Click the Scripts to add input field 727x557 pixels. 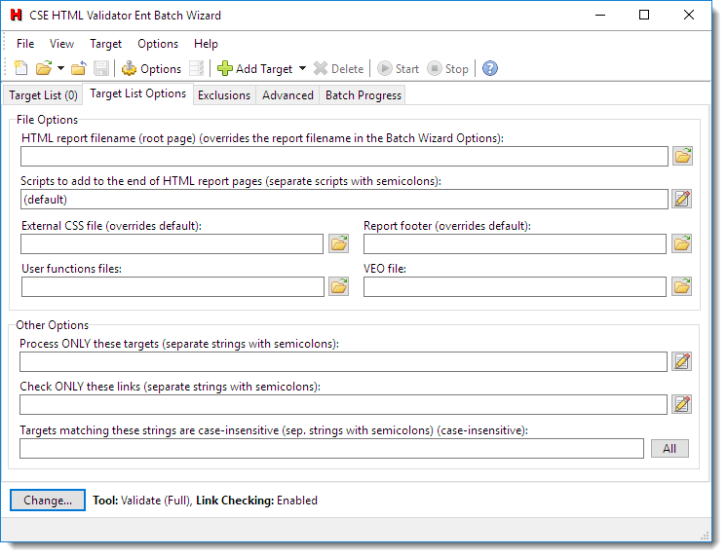pyautogui.click(x=344, y=200)
